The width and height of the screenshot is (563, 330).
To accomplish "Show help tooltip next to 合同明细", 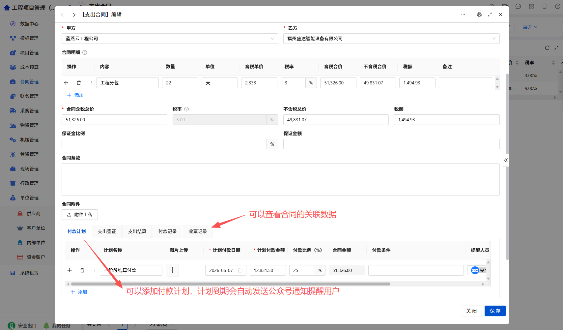I will 85,52.
